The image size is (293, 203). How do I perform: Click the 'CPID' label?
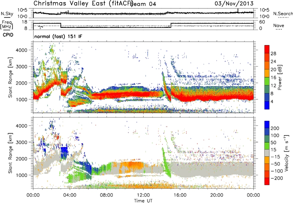[x=8, y=35]
